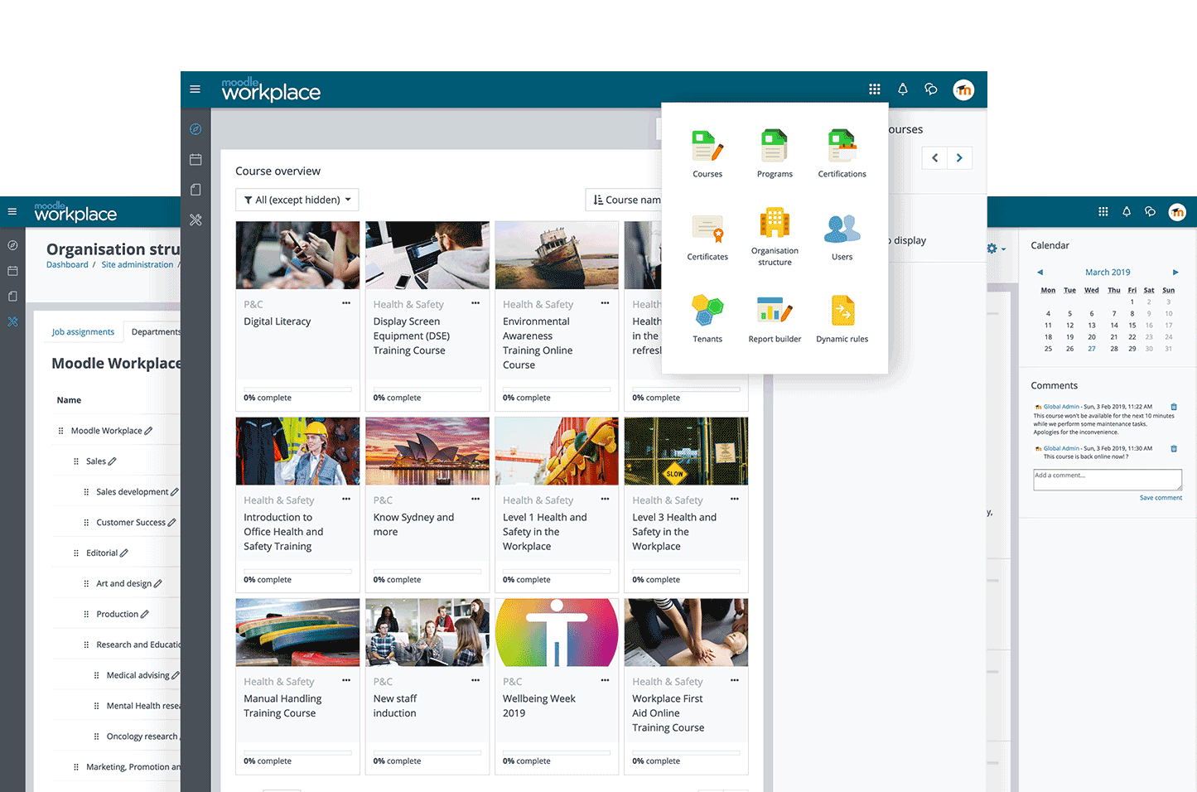Click the notifications bell in the header
1197x792 pixels.
tap(903, 89)
